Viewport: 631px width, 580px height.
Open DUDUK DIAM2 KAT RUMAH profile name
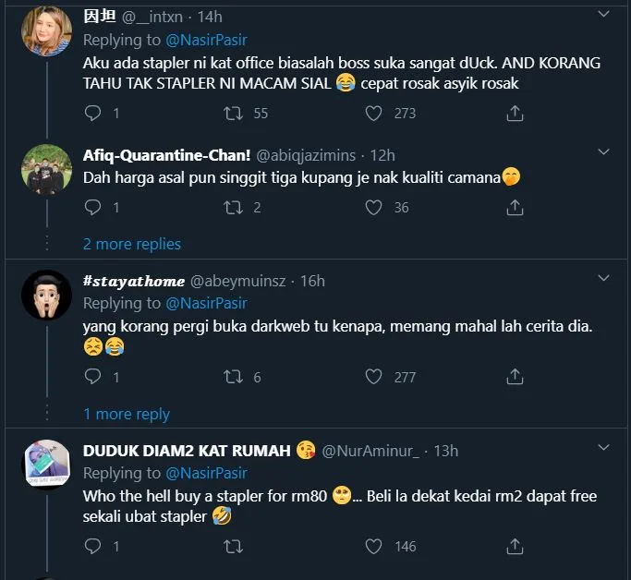tap(187, 451)
